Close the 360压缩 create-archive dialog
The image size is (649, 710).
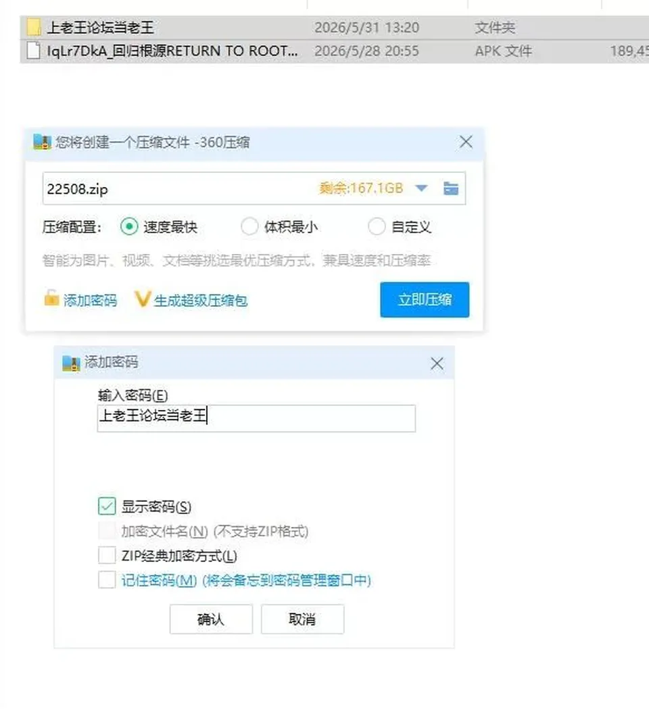point(466,142)
